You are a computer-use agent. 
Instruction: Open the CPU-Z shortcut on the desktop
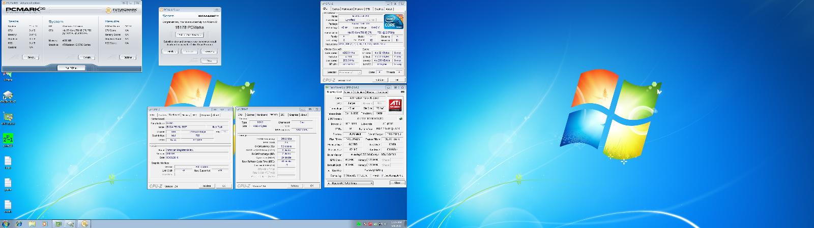[8, 95]
